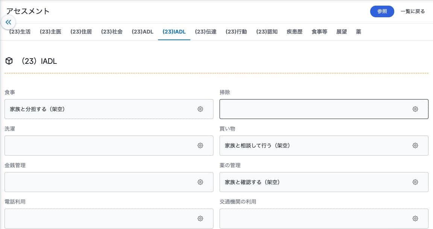The image size is (433, 229).
Task: Click gear icon in 交通機関の利用 field
Action: (x=415, y=218)
